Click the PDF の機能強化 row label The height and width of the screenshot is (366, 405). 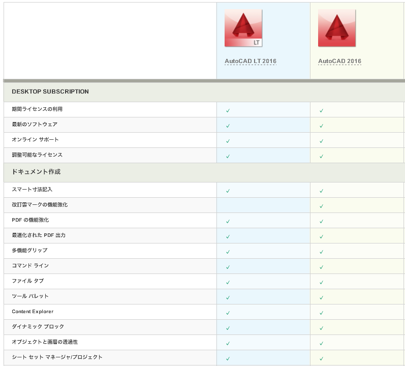30,220
